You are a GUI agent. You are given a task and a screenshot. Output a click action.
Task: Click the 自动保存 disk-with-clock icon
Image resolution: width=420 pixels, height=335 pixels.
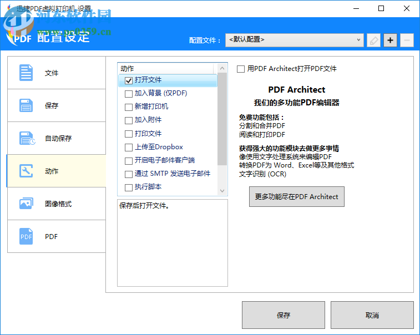tap(27, 138)
